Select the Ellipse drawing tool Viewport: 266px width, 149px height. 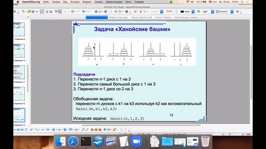(22, 130)
